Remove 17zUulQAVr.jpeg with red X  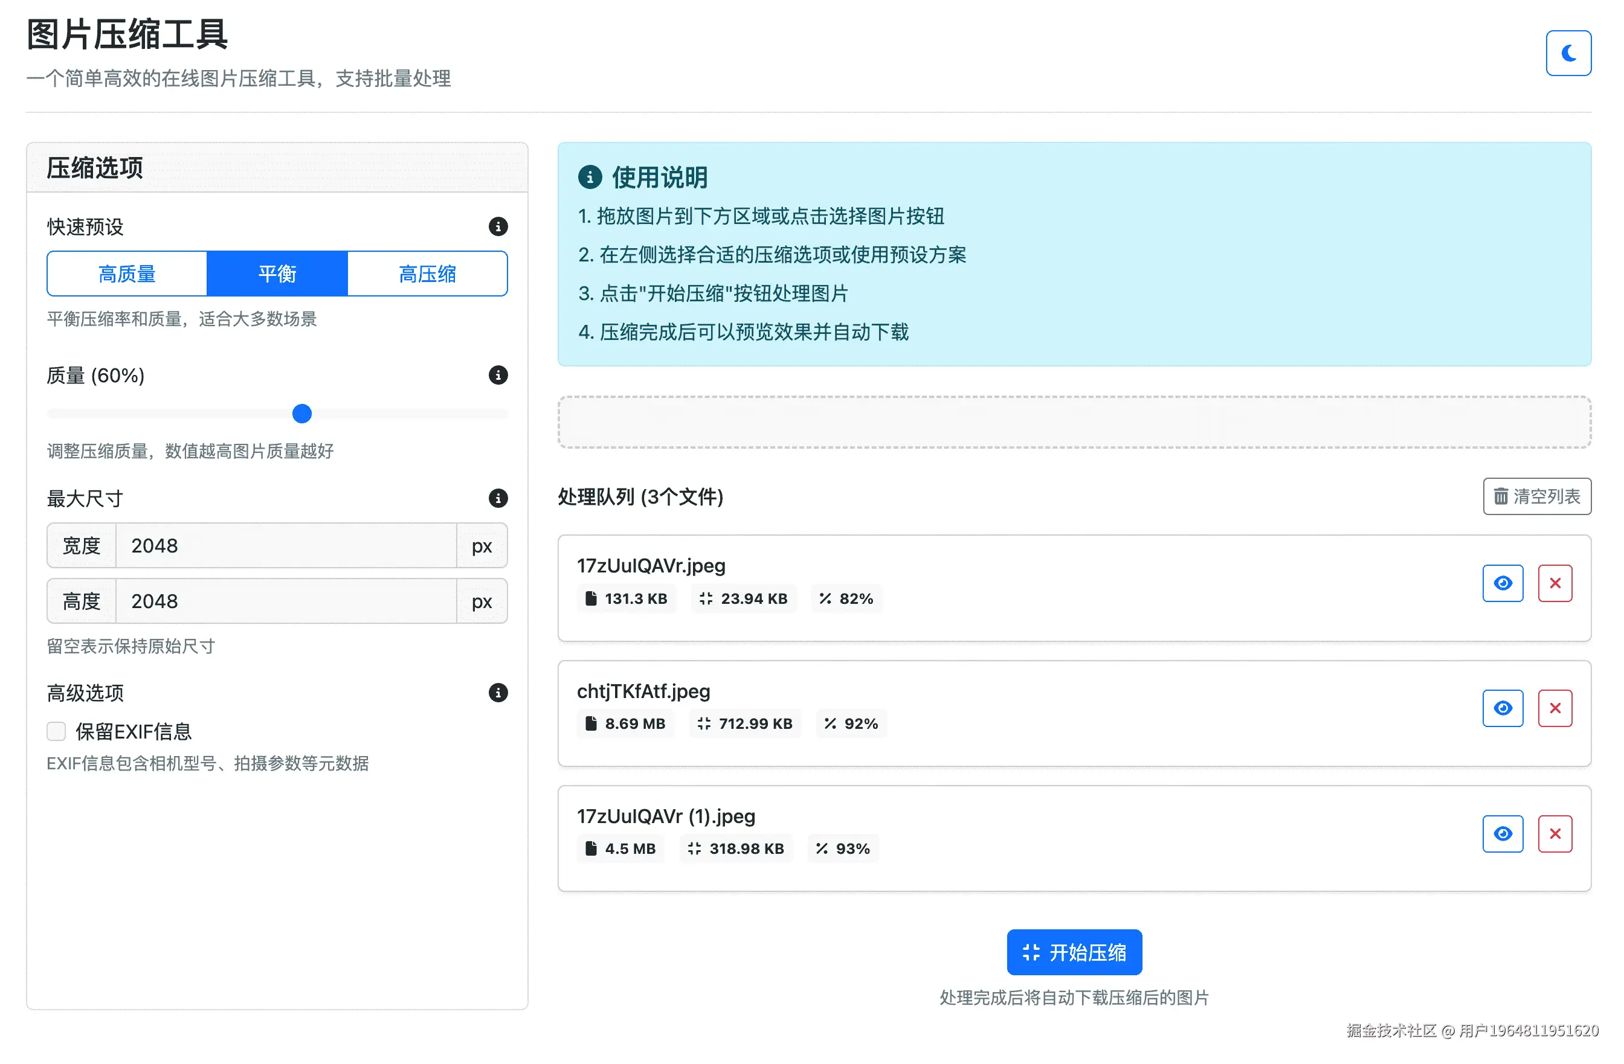pyautogui.click(x=1555, y=583)
